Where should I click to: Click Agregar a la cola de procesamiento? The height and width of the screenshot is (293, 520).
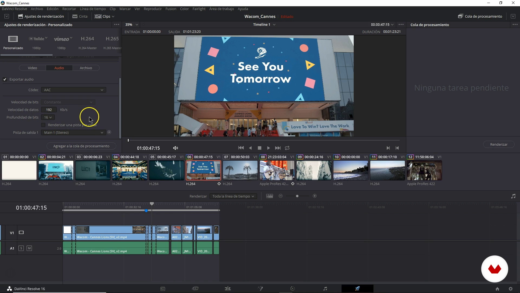tap(81, 146)
